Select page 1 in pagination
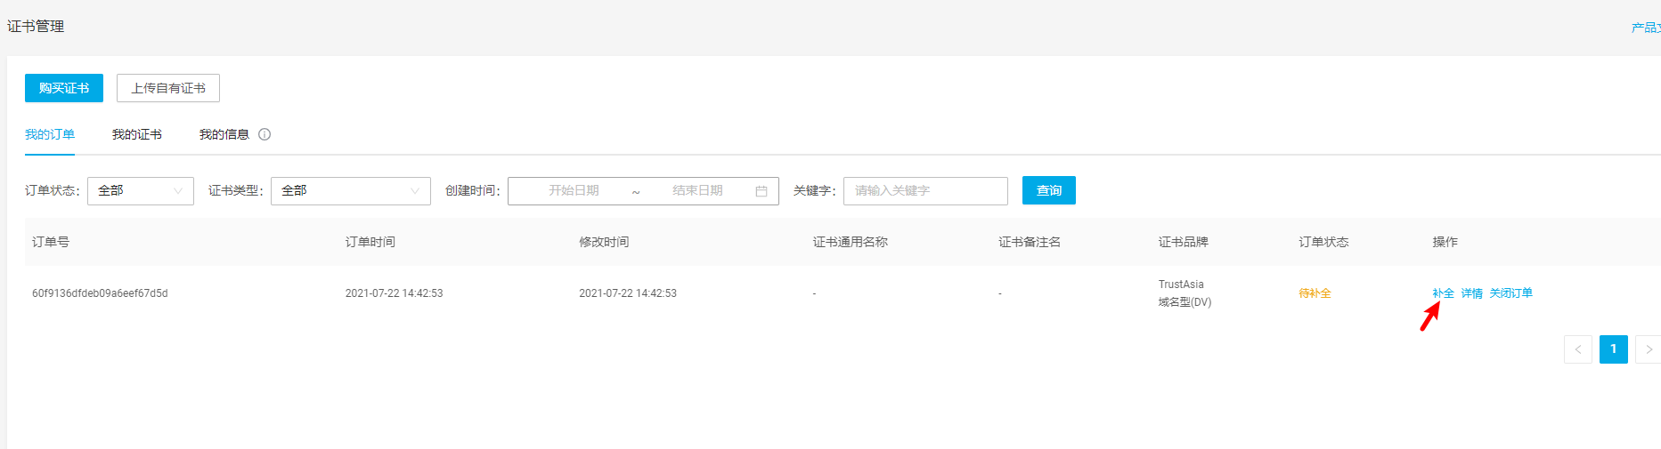The width and height of the screenshot is (1661, 449). [x=1613, y=349]
